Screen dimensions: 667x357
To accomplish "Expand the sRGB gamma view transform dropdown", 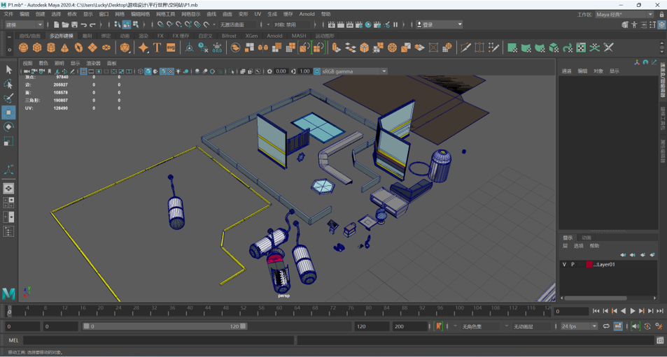I will click(x=384, y=71).
